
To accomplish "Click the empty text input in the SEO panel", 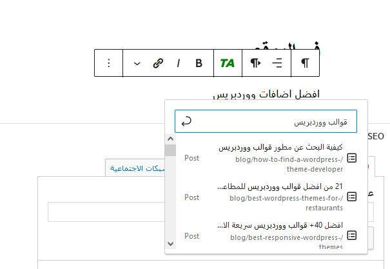I will (x=106, y=212).
